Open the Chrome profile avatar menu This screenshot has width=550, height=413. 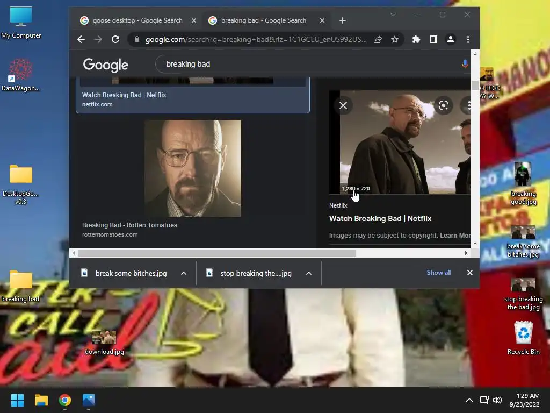pos(451,39)
